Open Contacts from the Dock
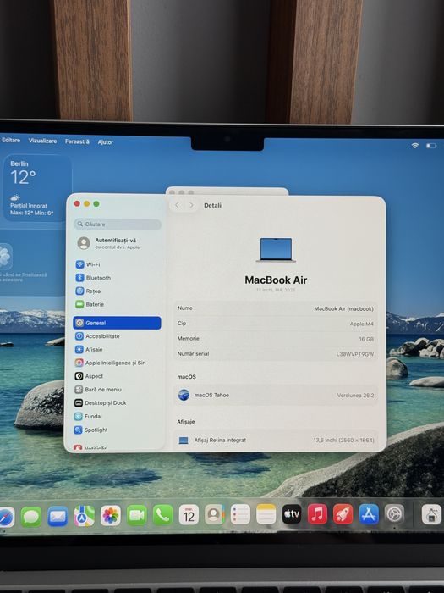Image resolution: width=444 pixels, height=593 pixels. point(215,514)
